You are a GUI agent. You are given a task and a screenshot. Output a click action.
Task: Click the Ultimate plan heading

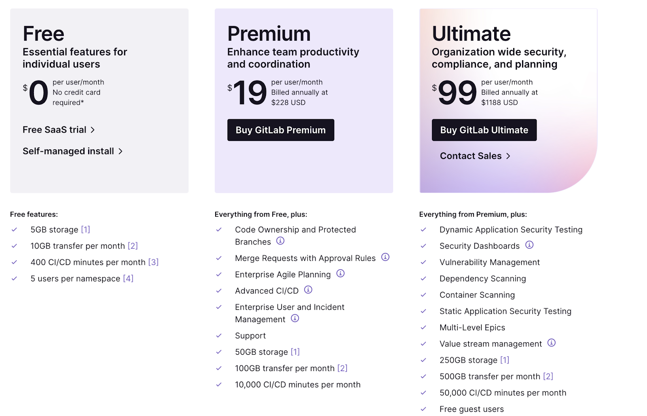pos(471,34)
